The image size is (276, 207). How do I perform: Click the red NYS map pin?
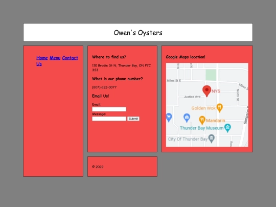207,91
